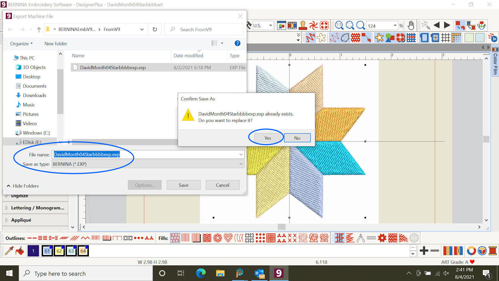The width and height of the screenshot is (499, 281).
Task: Open the Organize menu
Action: pos(21,44)
